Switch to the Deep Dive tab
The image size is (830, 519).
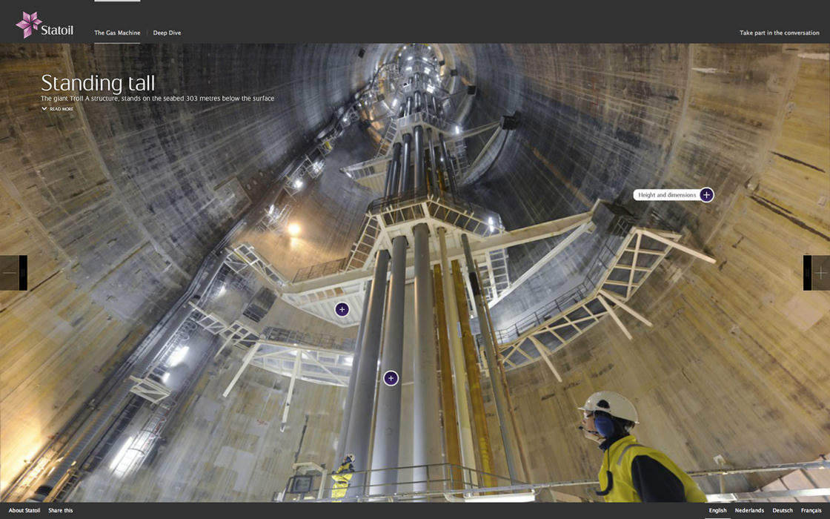[x=167, y=33]
